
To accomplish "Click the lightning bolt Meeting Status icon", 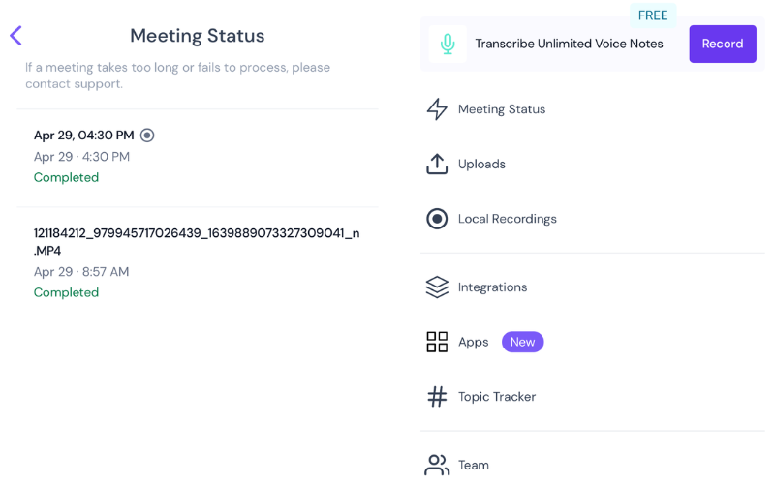I will [437, 109].
